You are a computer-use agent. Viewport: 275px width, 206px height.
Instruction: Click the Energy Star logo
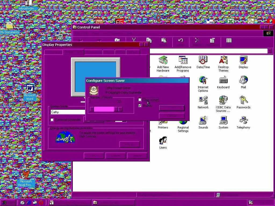point(65,137)
